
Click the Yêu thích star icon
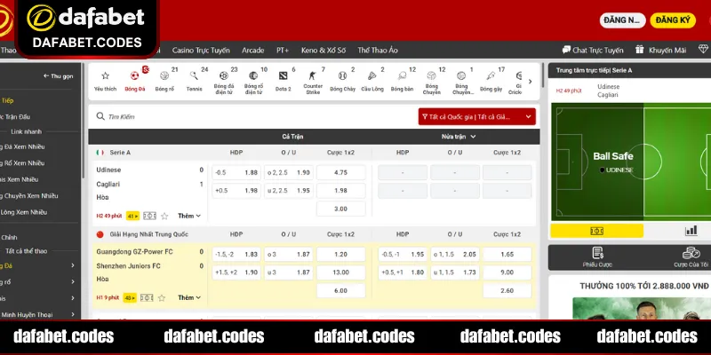coord(105,80)
